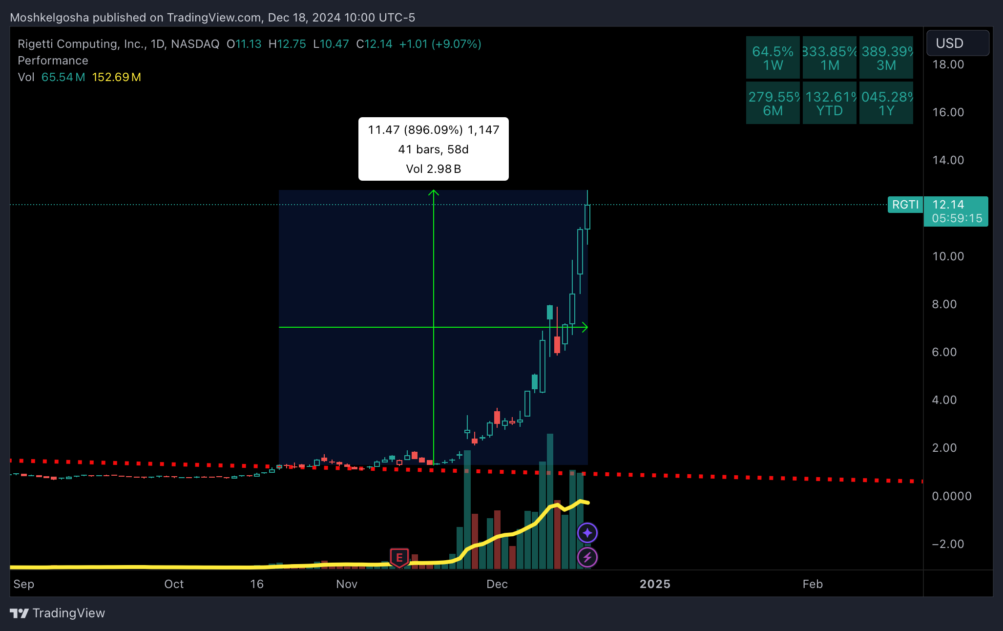The image size is (1003, 631).
Task: Click the Rigetti Computing, Inc. symbol title
Action: (x=83, y=44)
